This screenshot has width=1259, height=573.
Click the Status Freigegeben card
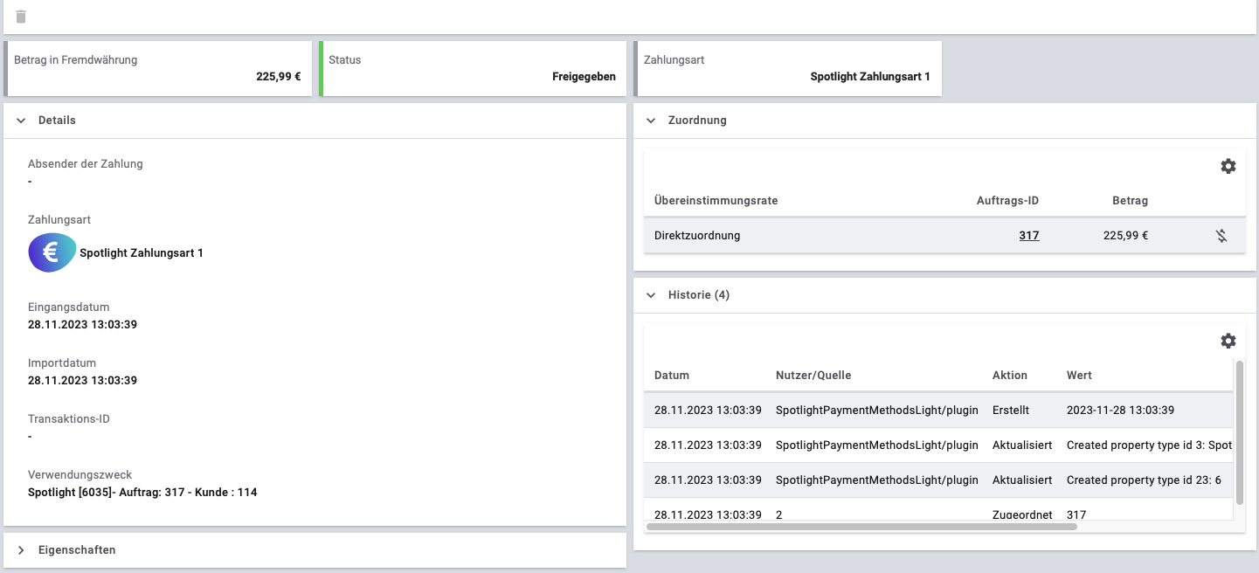pos(473,68)
